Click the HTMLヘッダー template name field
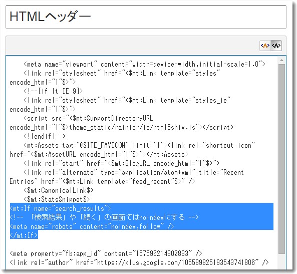Image resolution: width=297 pixels, height=274 pixels. [146, 17]
